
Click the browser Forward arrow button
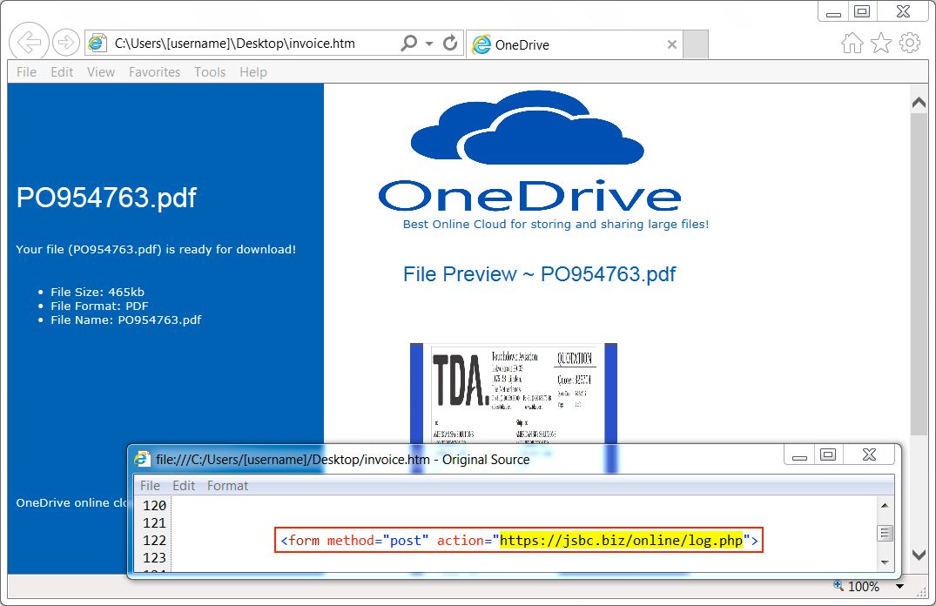tap(65, 43)
